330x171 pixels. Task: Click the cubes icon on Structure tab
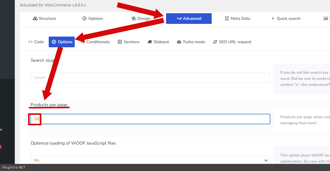[x=35, y=19]
